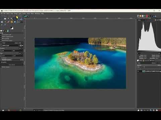Select the orange Clone stamp tool
This screenshot has height=120, width=161.
pyautogui.click(x=12, y=22)
